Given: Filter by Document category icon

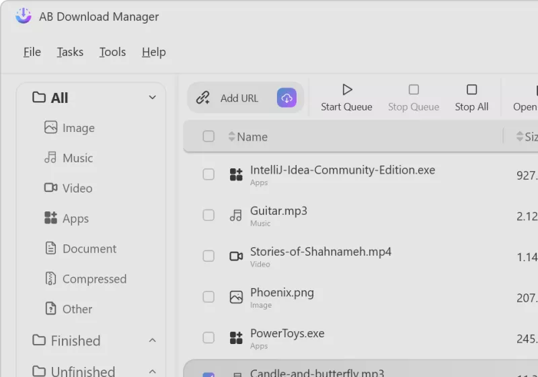Looking at the screenshot, I should point(51,248).
